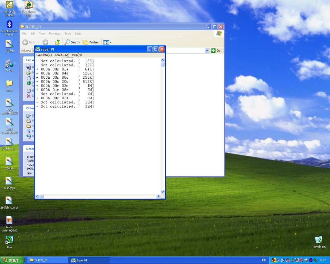Open the About...(A) menu in Super PI
Viewport: 330px width, 264px height.
(62, 55)
